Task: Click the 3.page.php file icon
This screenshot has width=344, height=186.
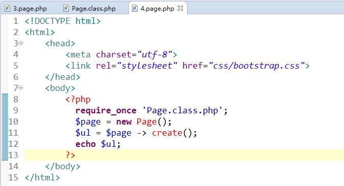Action: click(x=8, y=8)
